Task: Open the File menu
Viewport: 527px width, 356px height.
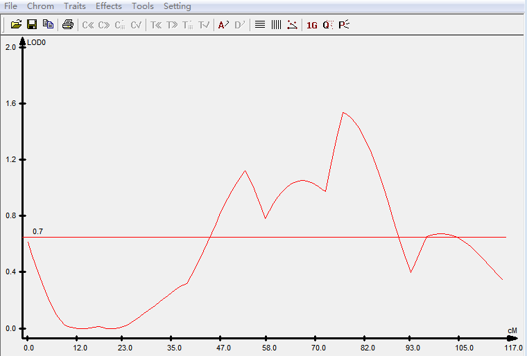Action: (10, 6)
